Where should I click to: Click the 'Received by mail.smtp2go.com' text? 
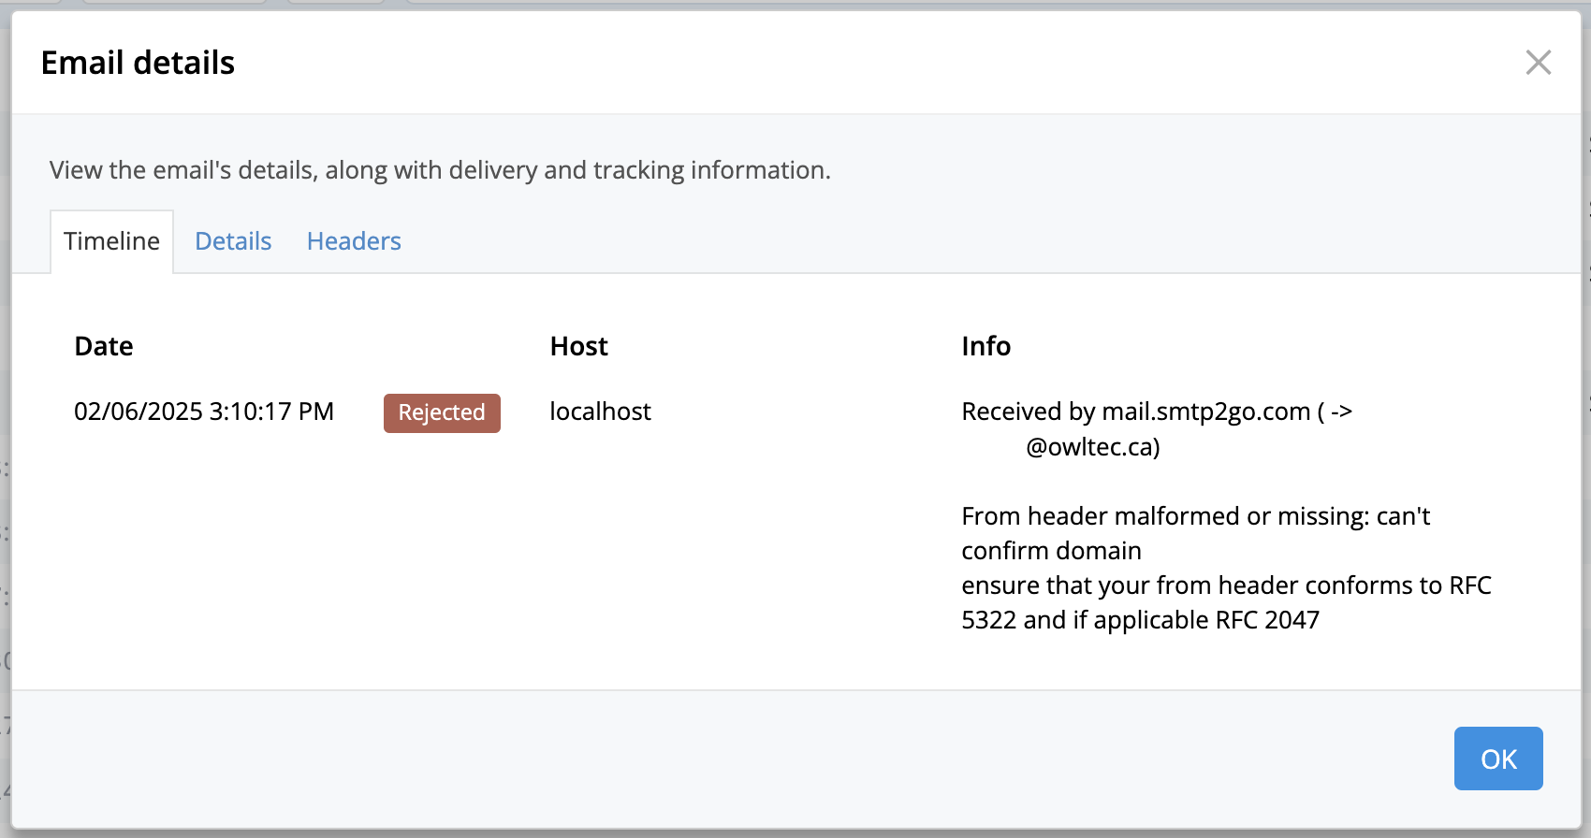1136,412
